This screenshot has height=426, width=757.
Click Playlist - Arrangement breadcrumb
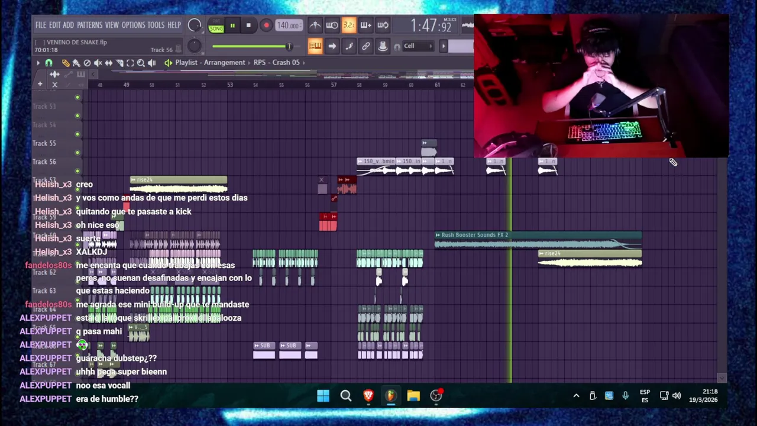[210, 63]
